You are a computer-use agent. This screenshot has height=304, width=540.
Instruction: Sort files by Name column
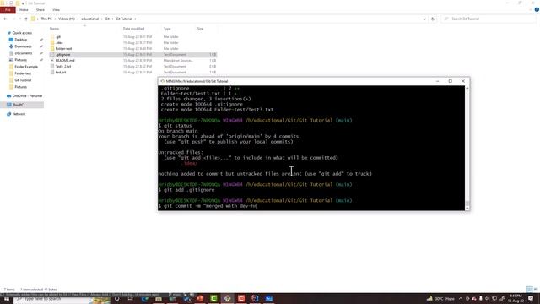click(54, 29)
